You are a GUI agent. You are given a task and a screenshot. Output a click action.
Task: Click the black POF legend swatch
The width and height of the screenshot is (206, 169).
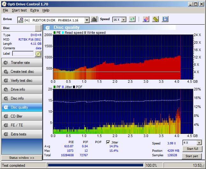74,87
